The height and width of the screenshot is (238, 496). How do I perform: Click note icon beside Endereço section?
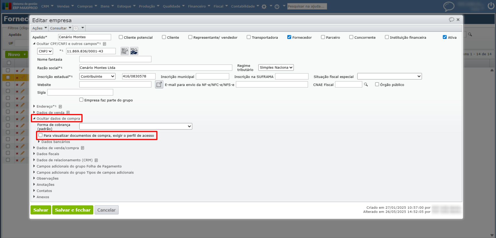pyautogui.click(x=60, y=107)
